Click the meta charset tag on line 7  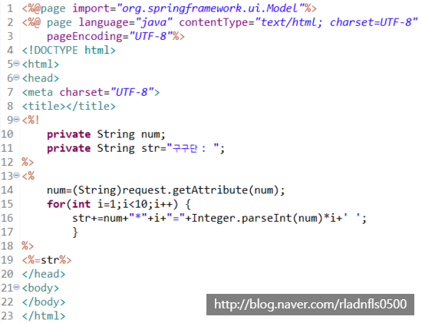tap(91, 92)
